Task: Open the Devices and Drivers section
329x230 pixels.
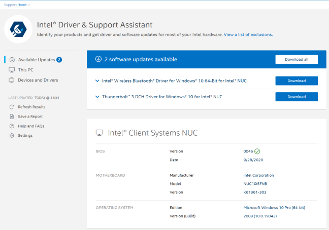Action: pyautogui.click(x=38, y=80)
